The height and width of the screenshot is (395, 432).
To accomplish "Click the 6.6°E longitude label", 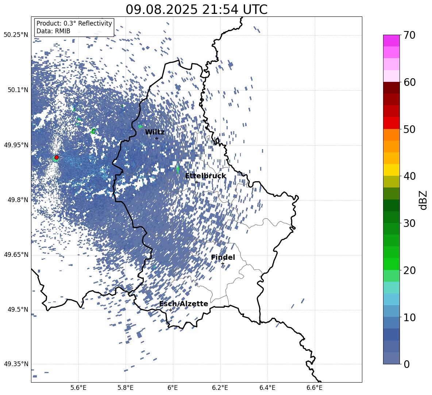I will tap(315, 388).
